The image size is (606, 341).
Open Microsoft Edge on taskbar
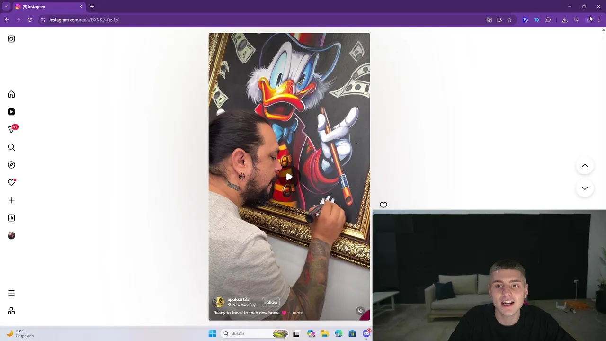(339, 334)
